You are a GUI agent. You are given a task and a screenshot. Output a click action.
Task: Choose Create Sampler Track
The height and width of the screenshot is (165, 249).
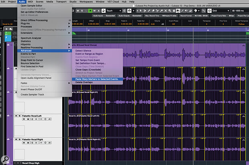click(x=45, y=94)
